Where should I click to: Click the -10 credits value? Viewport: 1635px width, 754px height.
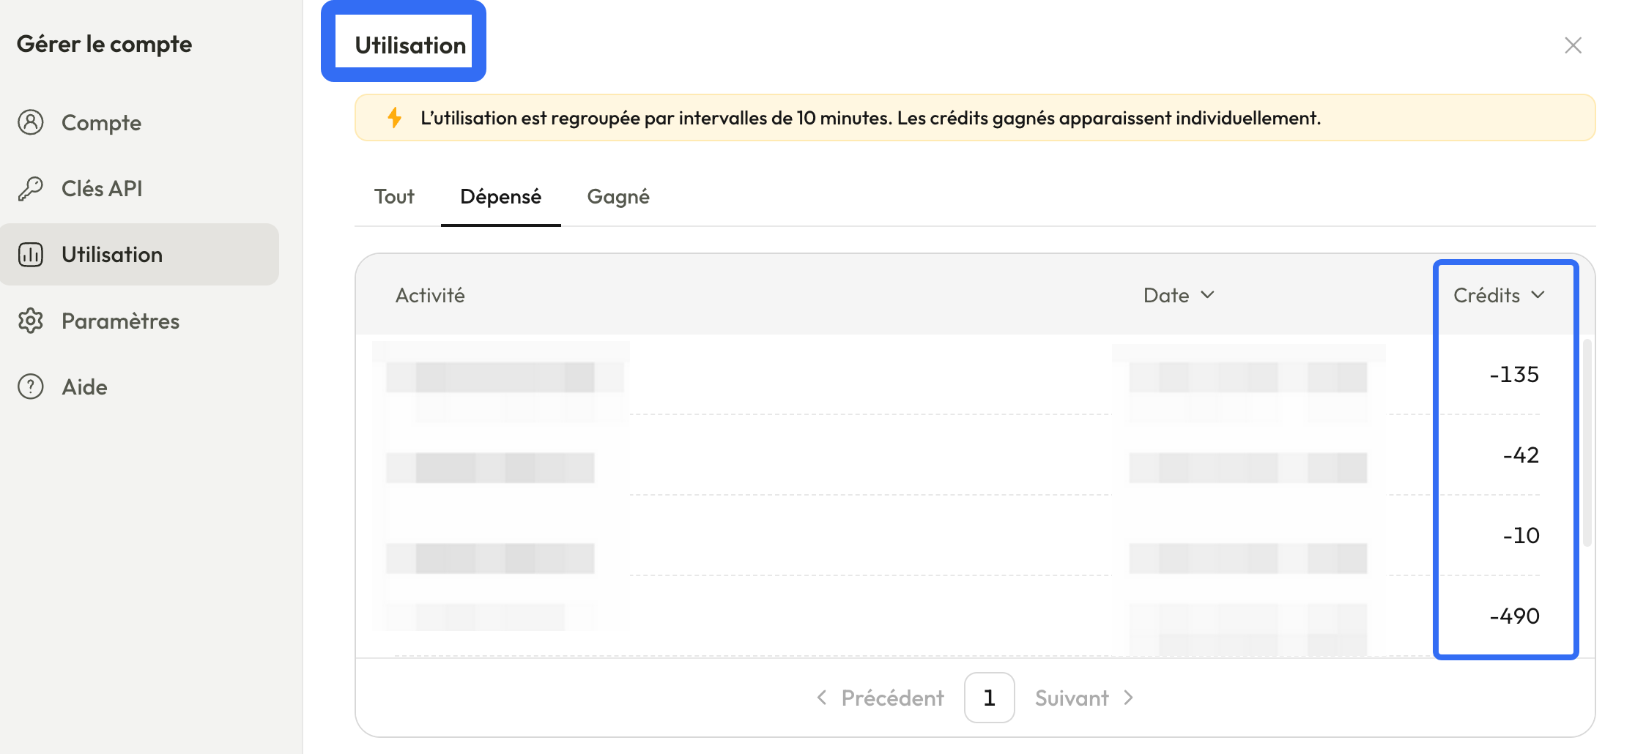(1521, 535)
